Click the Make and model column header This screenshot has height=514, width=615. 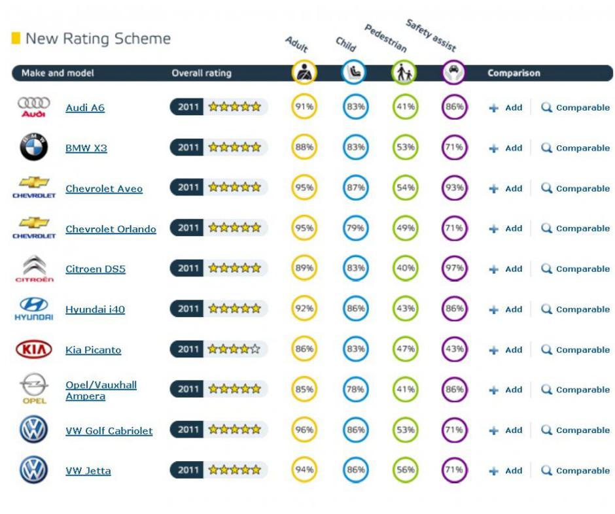58,73
